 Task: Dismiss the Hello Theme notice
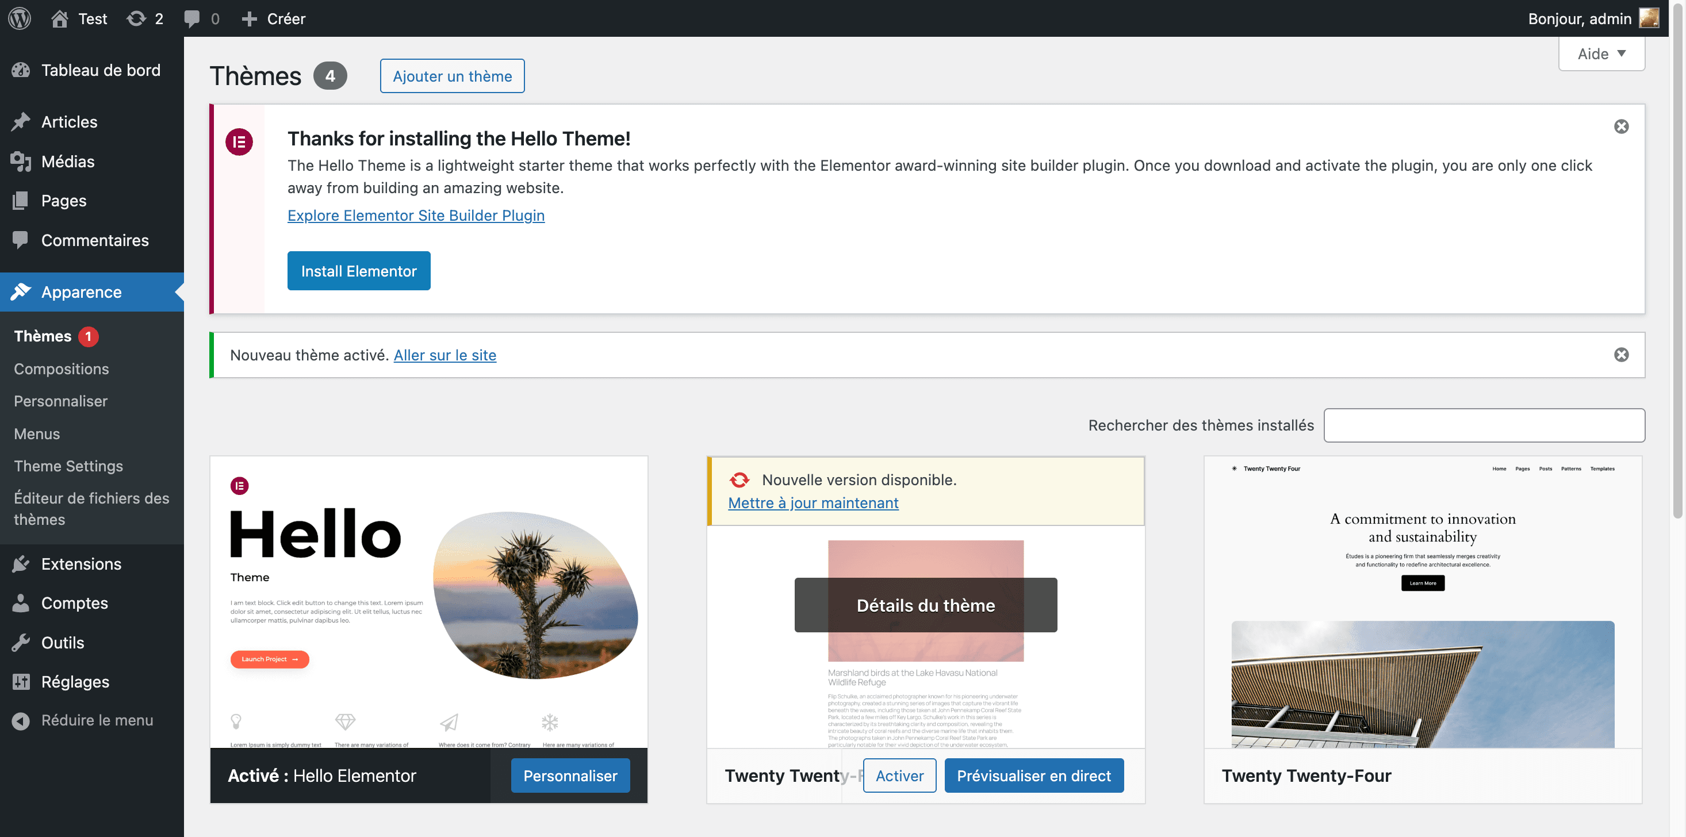click(1621, 126)
